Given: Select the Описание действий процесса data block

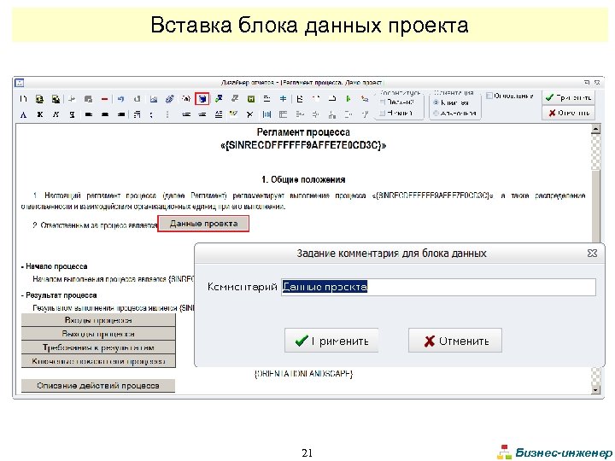Looking at the screenshot, I should point(98,385).
